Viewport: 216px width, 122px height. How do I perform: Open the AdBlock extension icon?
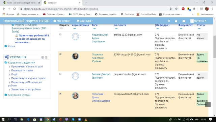coord(183,9)
